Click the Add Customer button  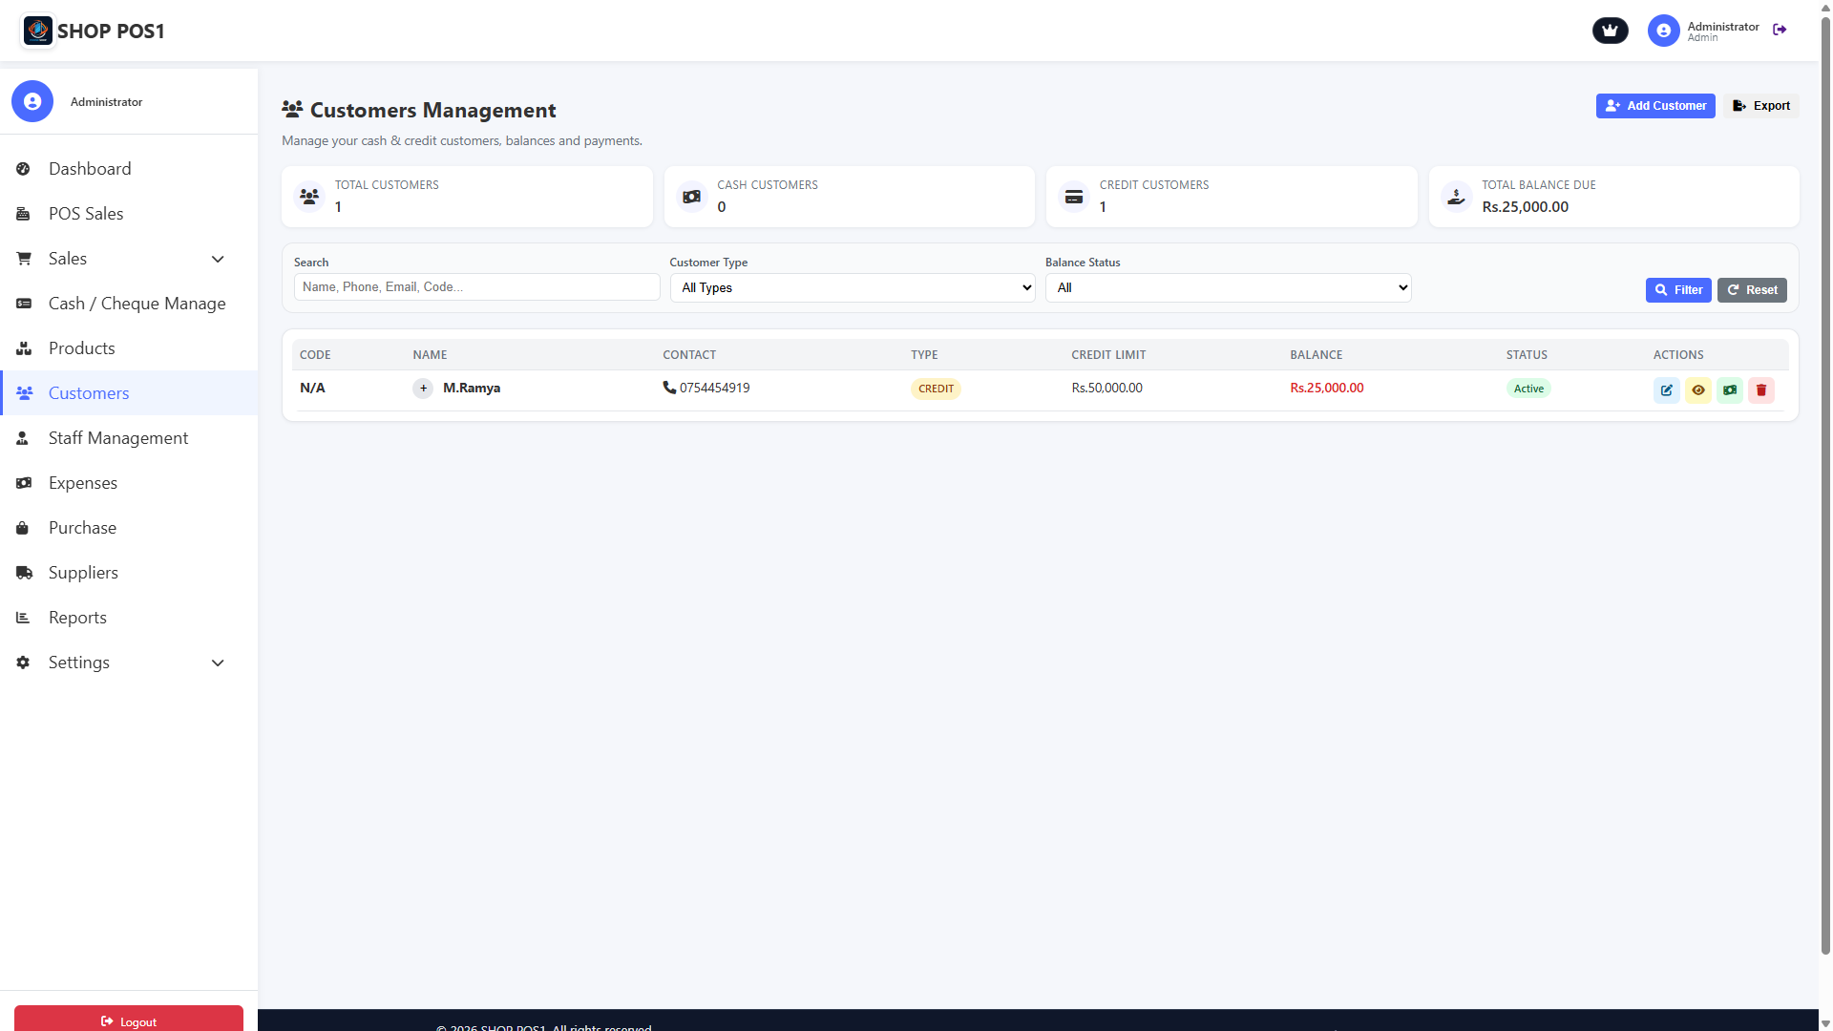(x=1654, y=106)
